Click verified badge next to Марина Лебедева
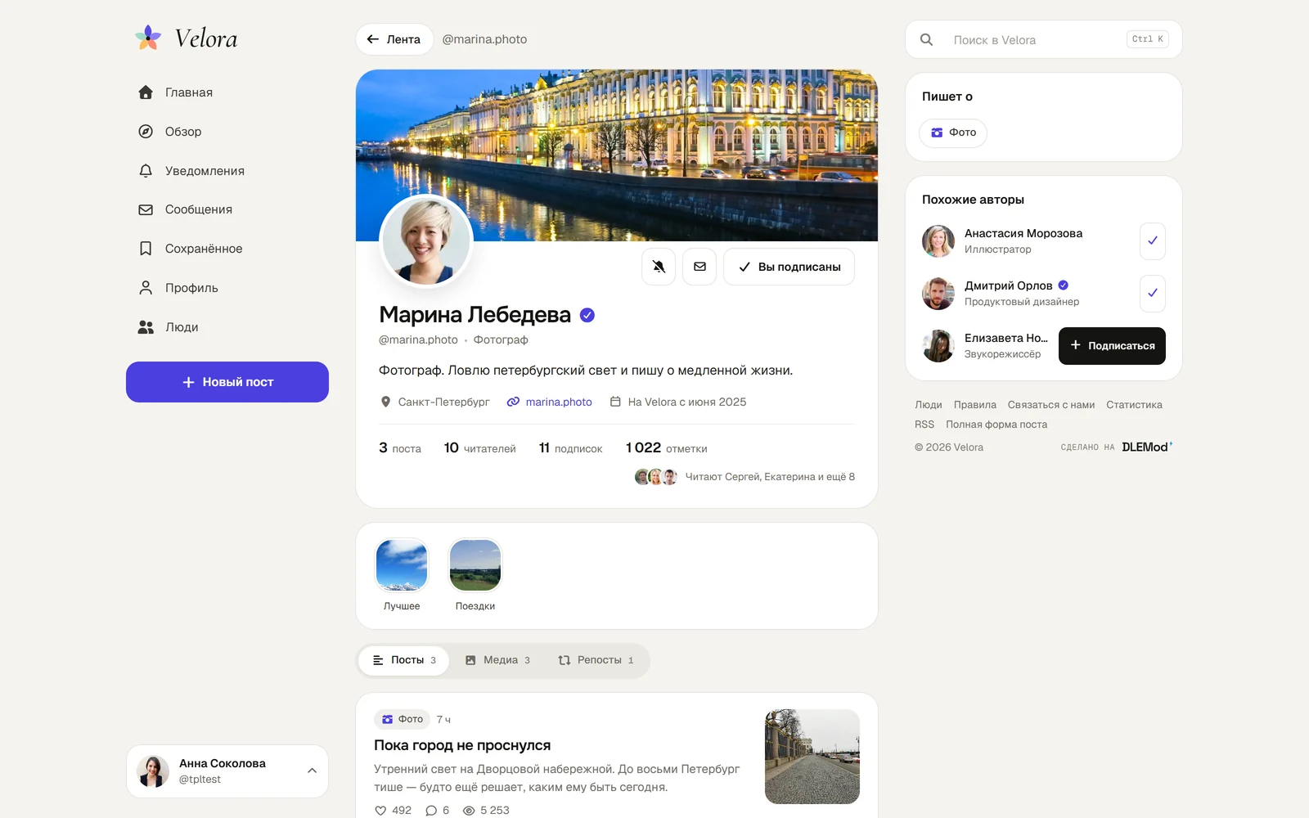Image resolution: width=1309 pixels, height=818 pixels. pos(587,315)
